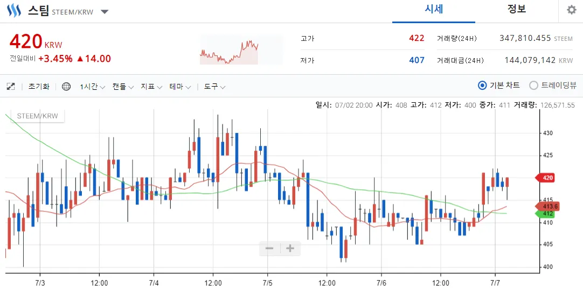
Task: Click the 430 price axis label
Action: click(549, 133)
